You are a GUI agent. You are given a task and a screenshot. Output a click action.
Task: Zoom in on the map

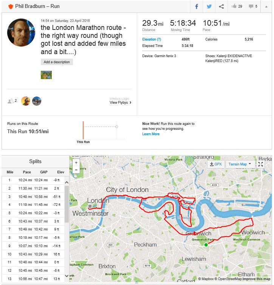(x=76, y=162)
